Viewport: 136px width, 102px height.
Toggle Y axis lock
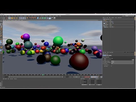click(x=22, y=18)
